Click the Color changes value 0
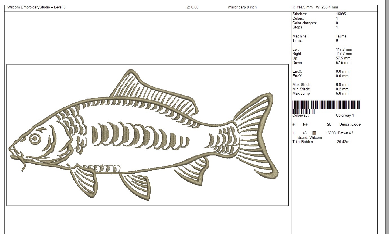 pos(337,23)
